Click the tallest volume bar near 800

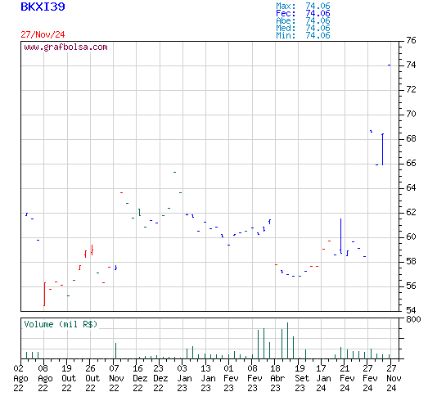pos(287,340)
